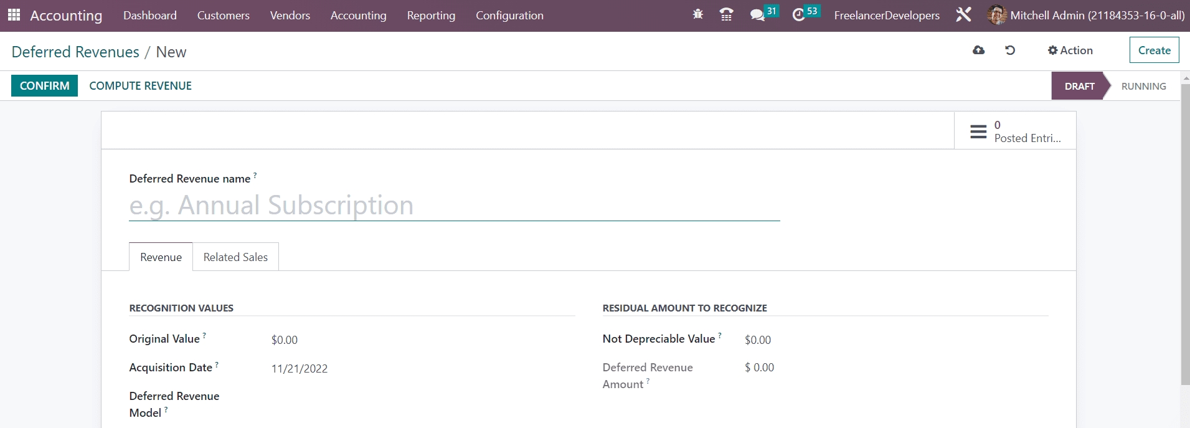Open the studio tools wrench icon
The height and width of the screenshot is (428, 1190).
963,15
